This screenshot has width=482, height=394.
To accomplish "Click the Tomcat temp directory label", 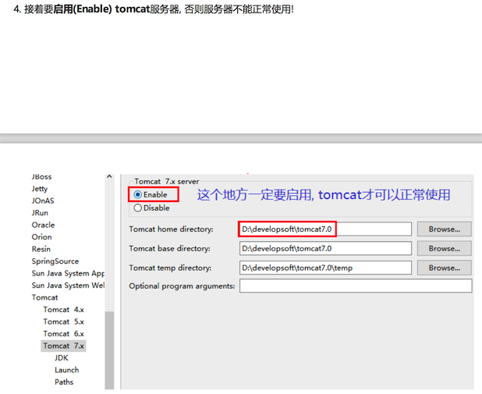I will (170, 268).
